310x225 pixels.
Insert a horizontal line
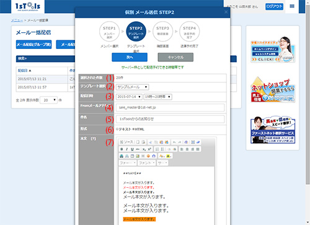(x=143, y=156)
